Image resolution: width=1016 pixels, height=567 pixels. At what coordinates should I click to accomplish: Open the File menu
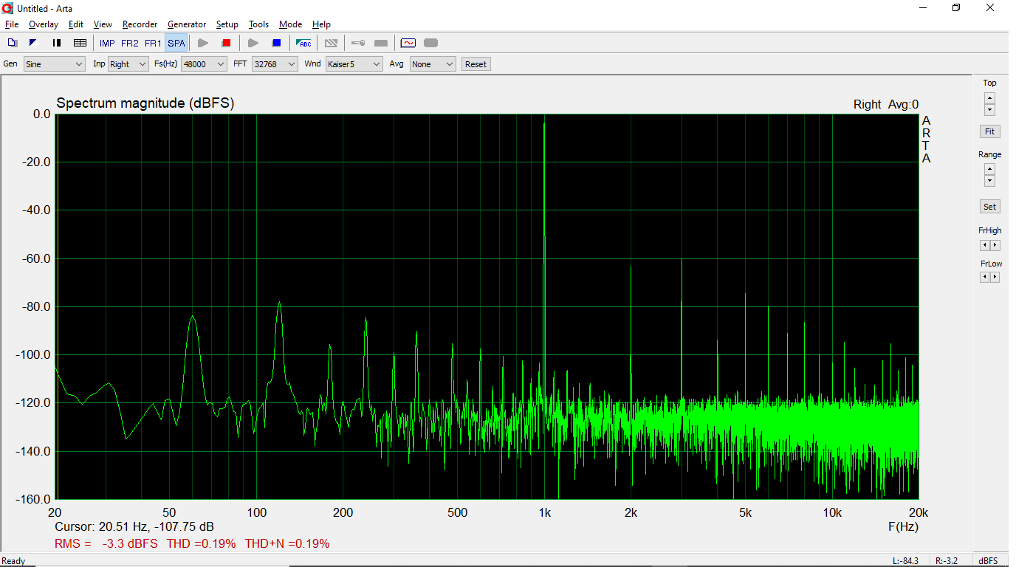pyautogui.click(x=12, y=24)
